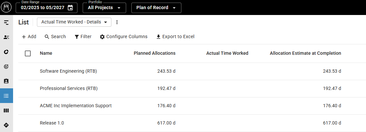The height and width of the screenshot is (132, 366).
Task: Open the Actual Time Worked - Details dropdown
Action: pyautogui.click(x=74, y=22)
